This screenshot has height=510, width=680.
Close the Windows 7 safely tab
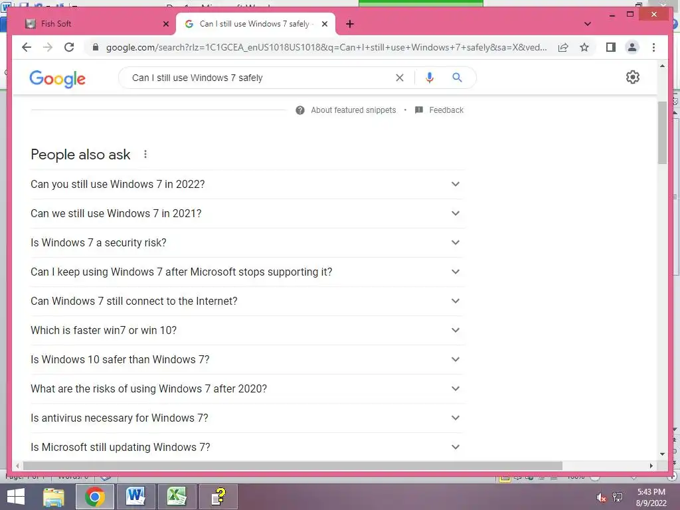point(324,24)
